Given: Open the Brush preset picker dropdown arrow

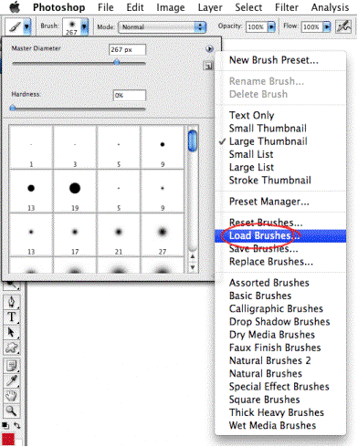Looking at the screenshot, I should pyautogui.click(x=84, y=26).
